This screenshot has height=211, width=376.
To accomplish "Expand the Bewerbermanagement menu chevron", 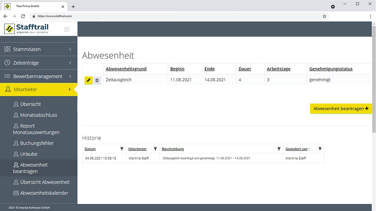I will click(70, 76).
